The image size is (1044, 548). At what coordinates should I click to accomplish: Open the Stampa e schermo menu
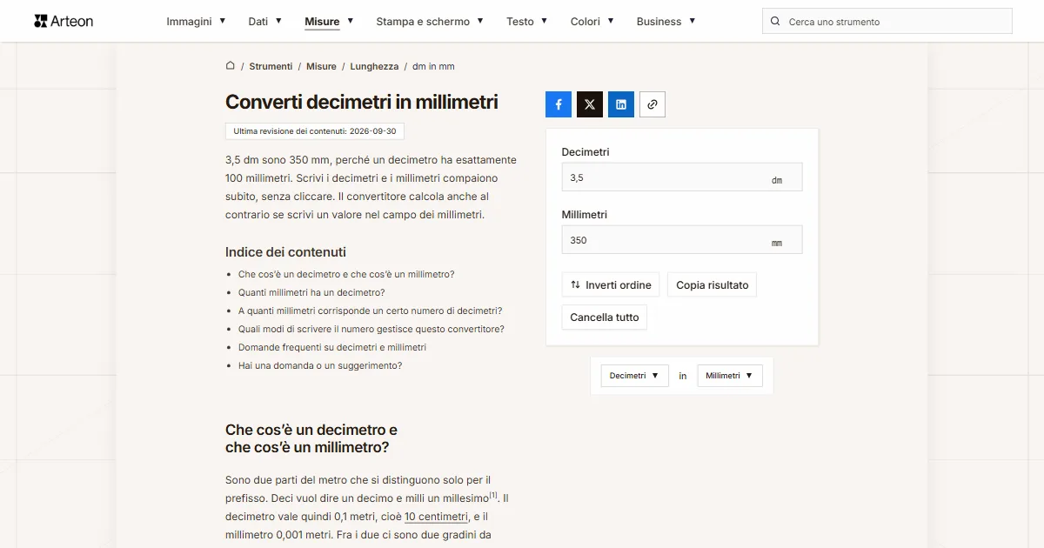tap(430, 21)
